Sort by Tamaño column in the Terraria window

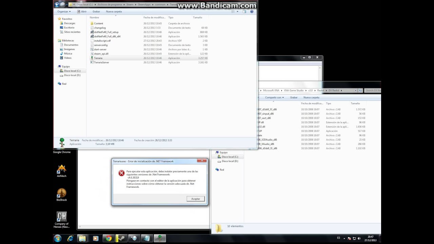coord(198,18)
